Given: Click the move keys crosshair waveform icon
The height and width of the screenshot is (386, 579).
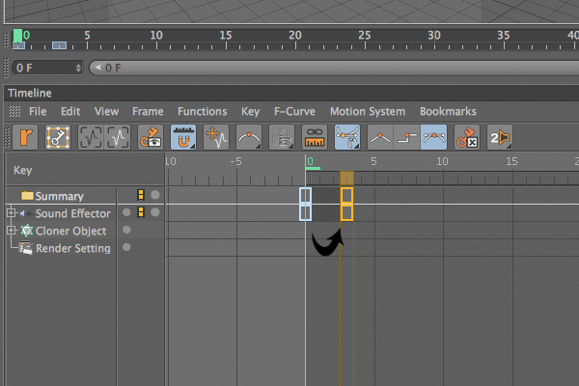Looking at the screenshot, I should click(x=216, y=137).
